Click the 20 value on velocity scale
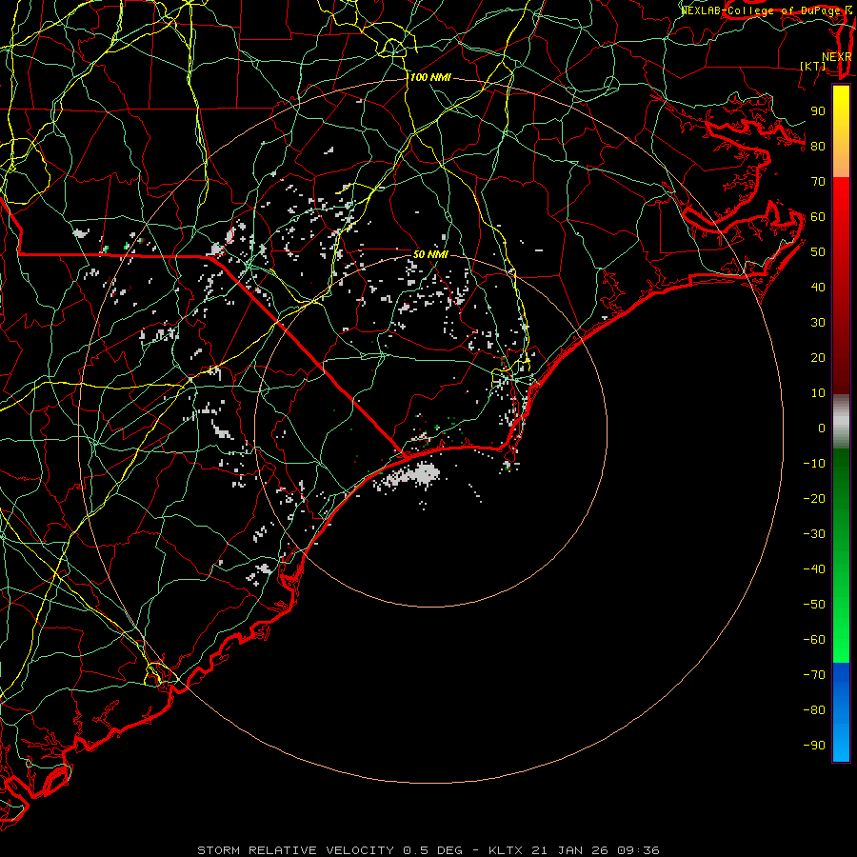This screenshot has height=857, width=857. coord(818,358)
